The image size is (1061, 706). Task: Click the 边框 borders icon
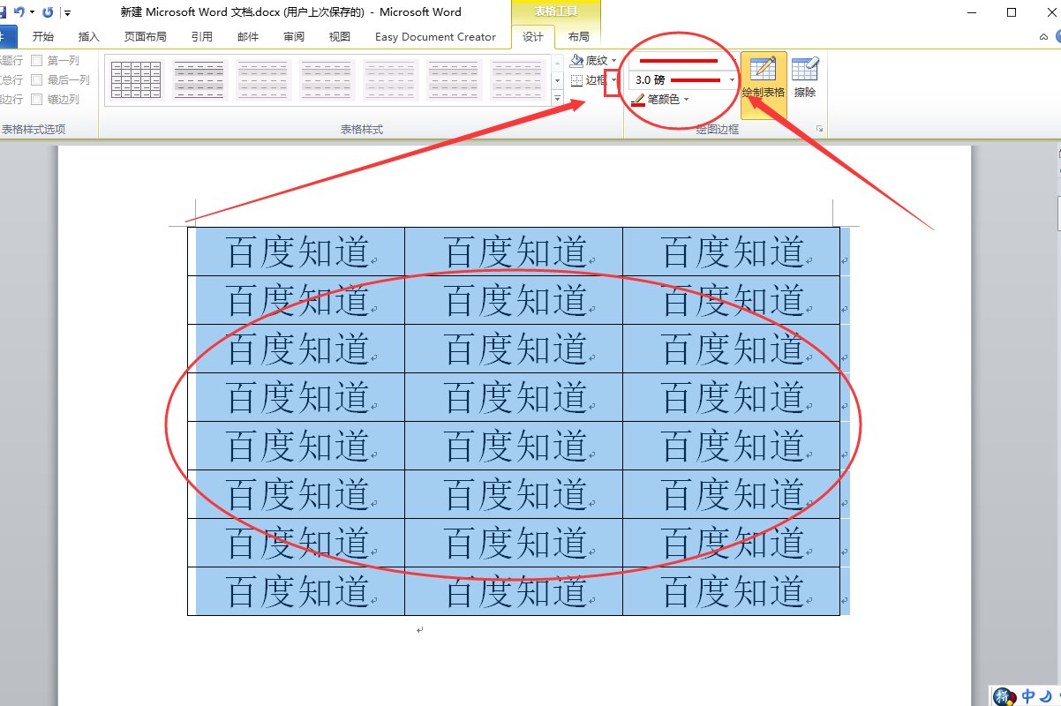[x=576, y=80]
